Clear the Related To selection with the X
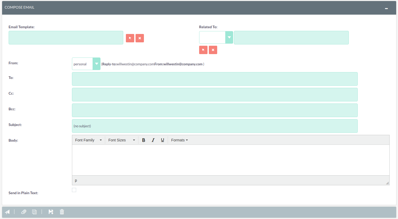This screenshot has height=219, width=398. [x=213, y=50]
